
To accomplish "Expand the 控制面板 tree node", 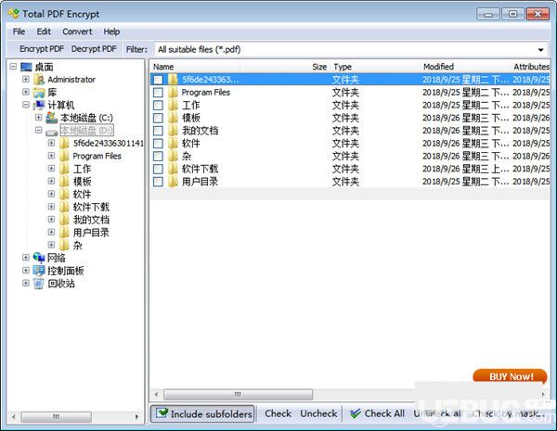I will click(26, 271).
